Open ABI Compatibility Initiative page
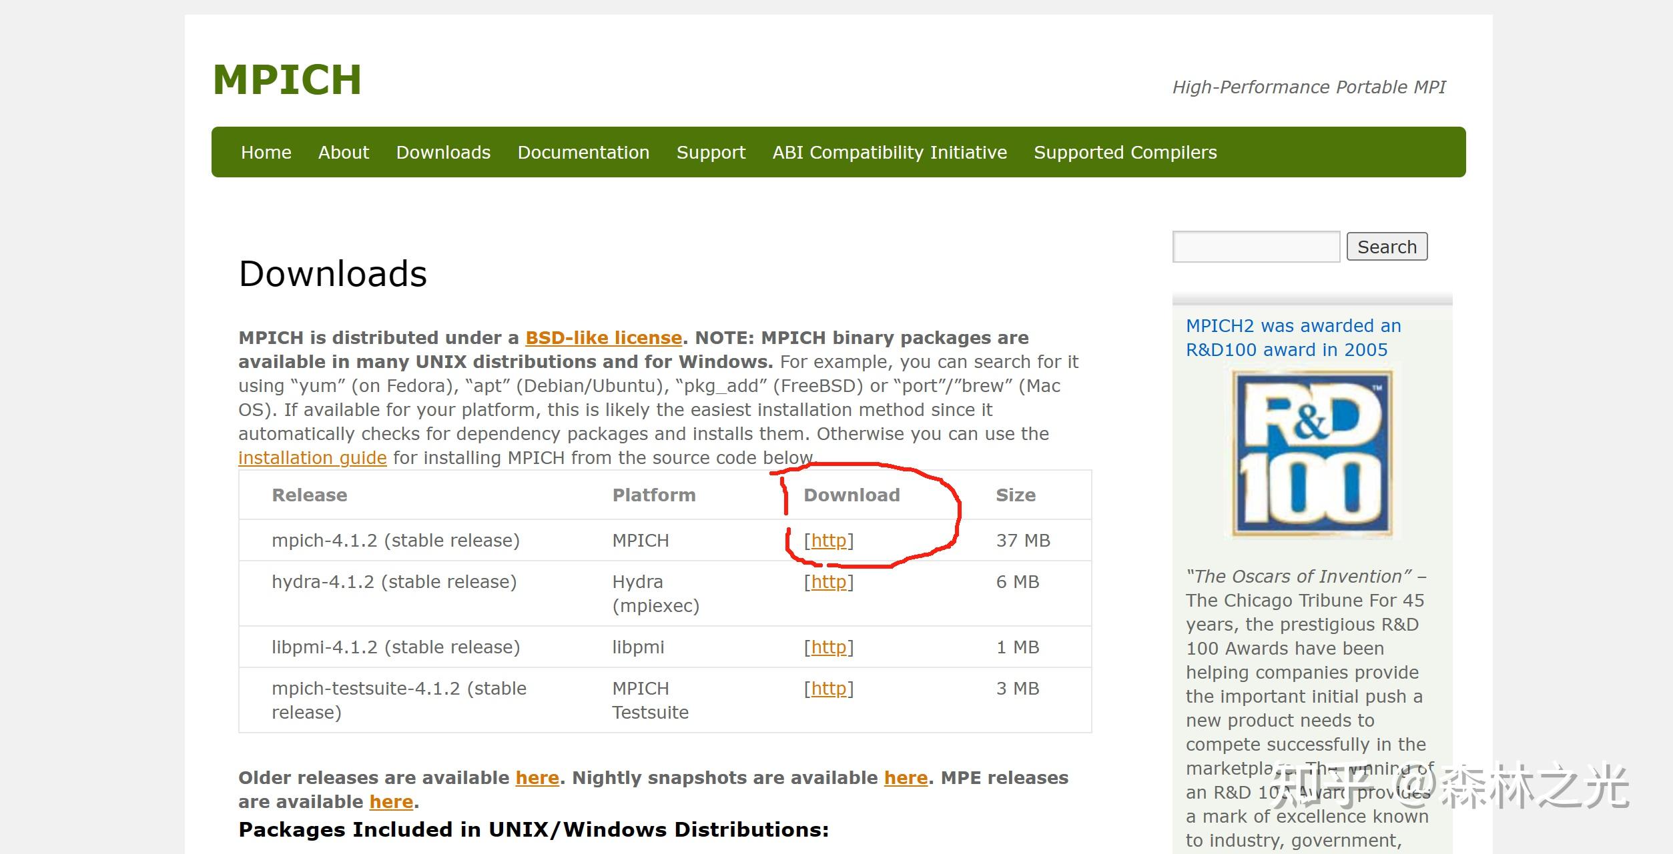This screenshot has width=1673, height=854. (889, 153)
